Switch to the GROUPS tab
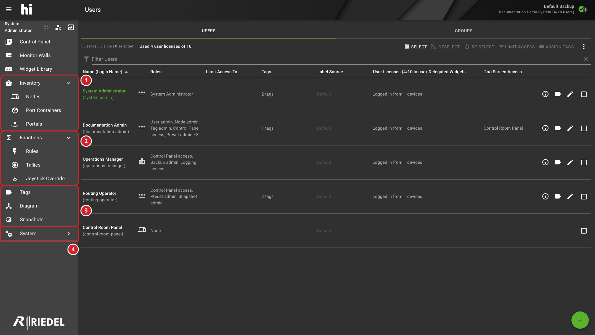Image resolution: width=595 pixels, height=335 pixels. point(464,31)
